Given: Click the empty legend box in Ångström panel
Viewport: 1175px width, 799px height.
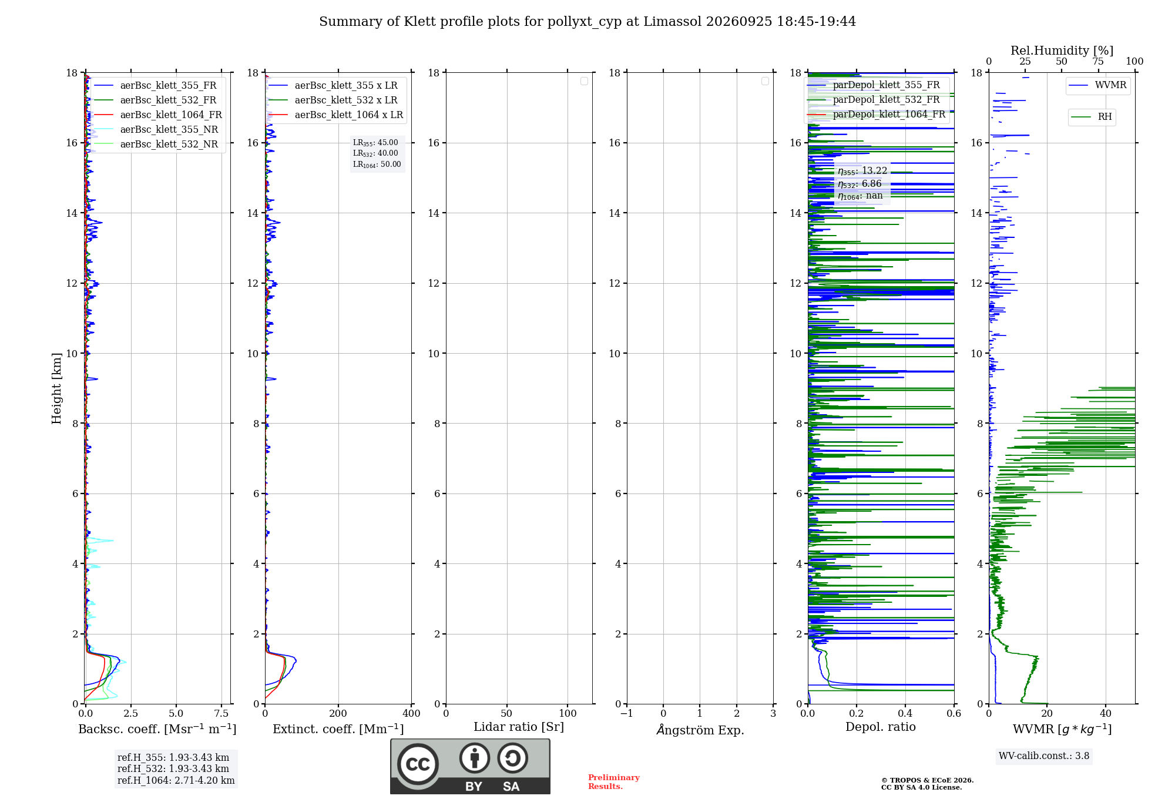Looking at the screenshot, I should coord(766,81).
